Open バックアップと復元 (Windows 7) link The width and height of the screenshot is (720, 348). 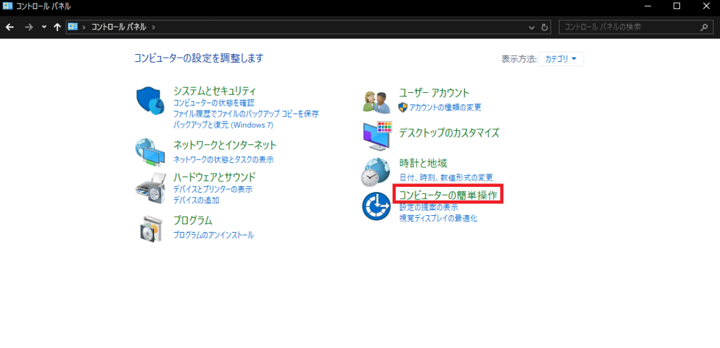[x=223, y=125]
